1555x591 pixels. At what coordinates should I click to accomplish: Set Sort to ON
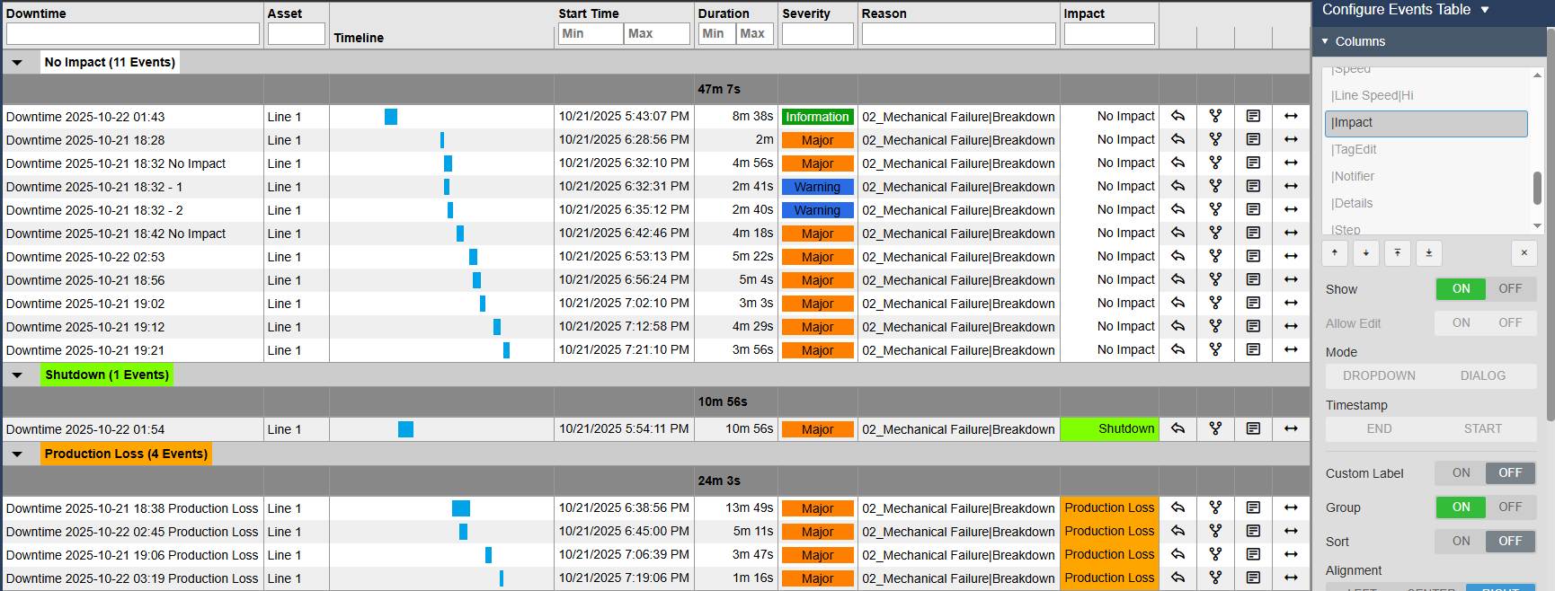[1462, 542]
